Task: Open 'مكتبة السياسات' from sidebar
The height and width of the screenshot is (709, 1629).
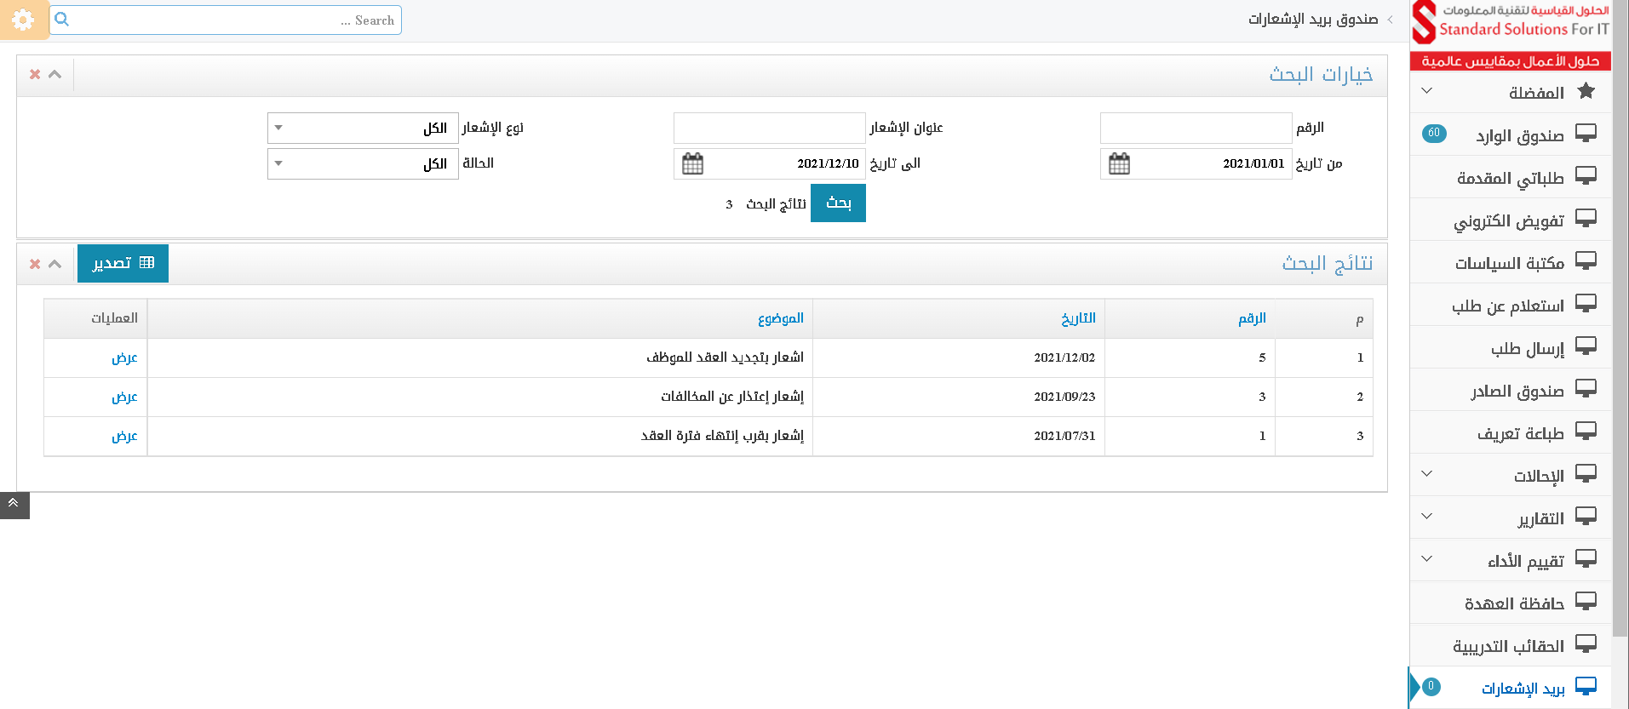Action: pyautogui.click(x=1509, y=263)
